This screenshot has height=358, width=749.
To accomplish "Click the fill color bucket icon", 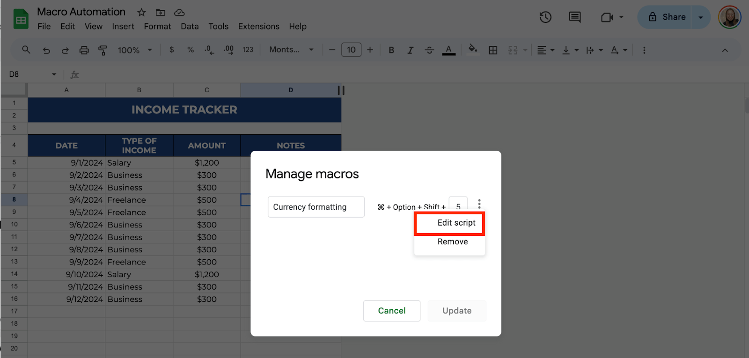I will click(473, 49).
